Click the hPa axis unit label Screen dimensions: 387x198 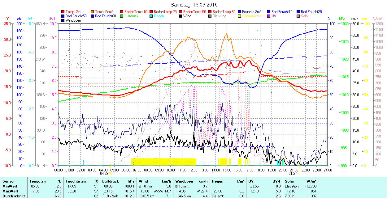pos(342,19)
